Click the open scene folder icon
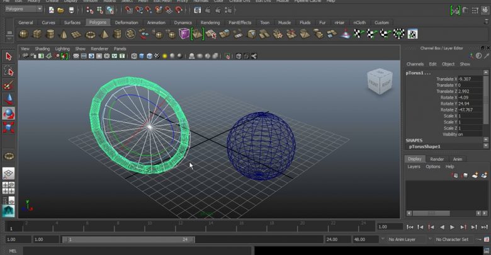491x255 pixels. click(61, 9)
